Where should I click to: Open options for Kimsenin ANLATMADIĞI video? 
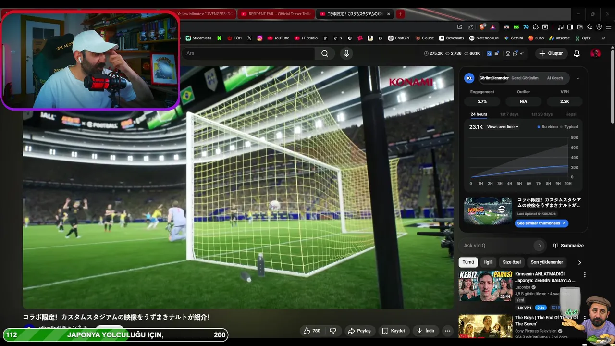pyautogui.click(x=585, y=275)
